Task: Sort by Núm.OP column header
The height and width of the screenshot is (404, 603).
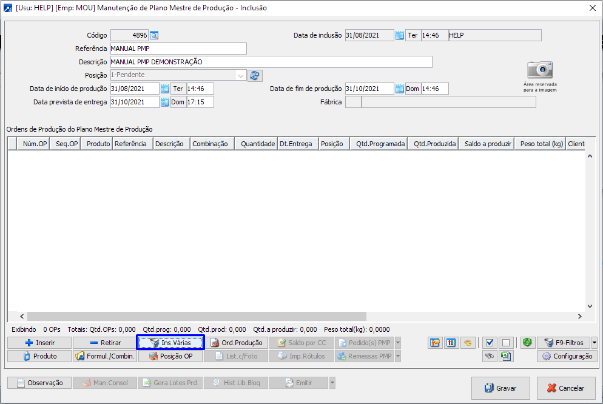Action: (x=33, y=144)
